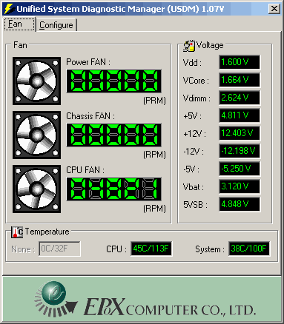Click the EPoX Computer Co. banner text
Image resolution: width=284 pixels, height=324 pixels.
[x=170, y=307]
